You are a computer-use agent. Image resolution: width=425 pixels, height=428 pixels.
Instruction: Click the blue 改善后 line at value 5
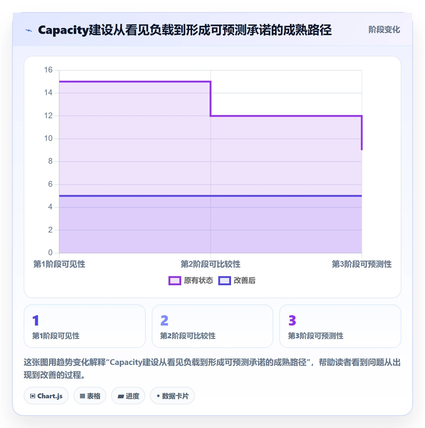pyautogui.click(x=210, y=196)
